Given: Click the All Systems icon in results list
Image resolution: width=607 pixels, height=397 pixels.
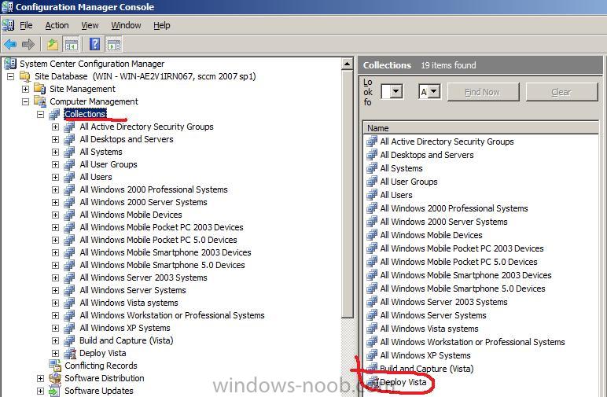Looking at the screenshot, I should click(x=372, y=168).
